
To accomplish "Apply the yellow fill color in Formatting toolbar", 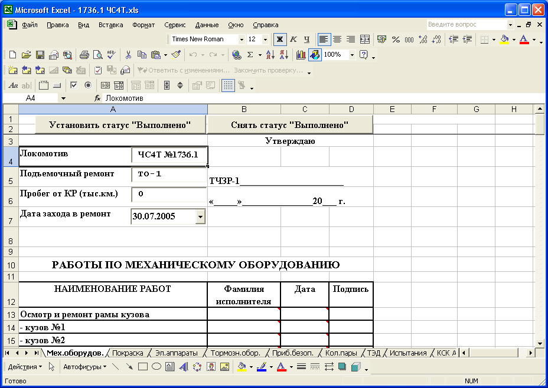I will pos(504,39).
